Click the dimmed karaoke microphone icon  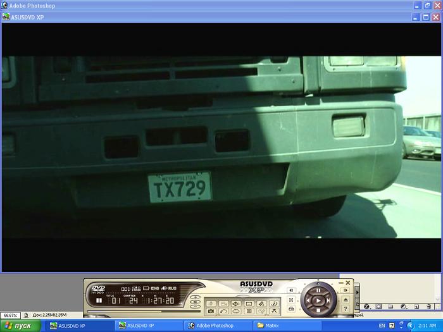pos(211,304)
